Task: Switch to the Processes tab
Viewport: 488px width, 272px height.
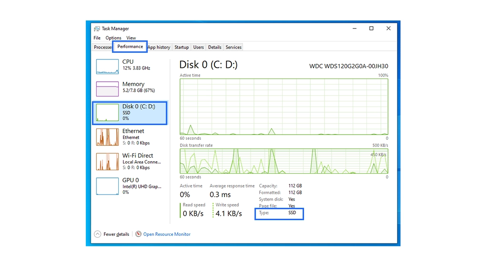Action: (x=102, y=47)
